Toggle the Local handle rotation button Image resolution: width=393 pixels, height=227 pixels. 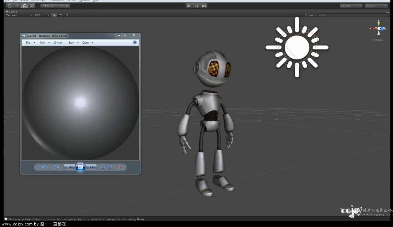click(63, 6)
